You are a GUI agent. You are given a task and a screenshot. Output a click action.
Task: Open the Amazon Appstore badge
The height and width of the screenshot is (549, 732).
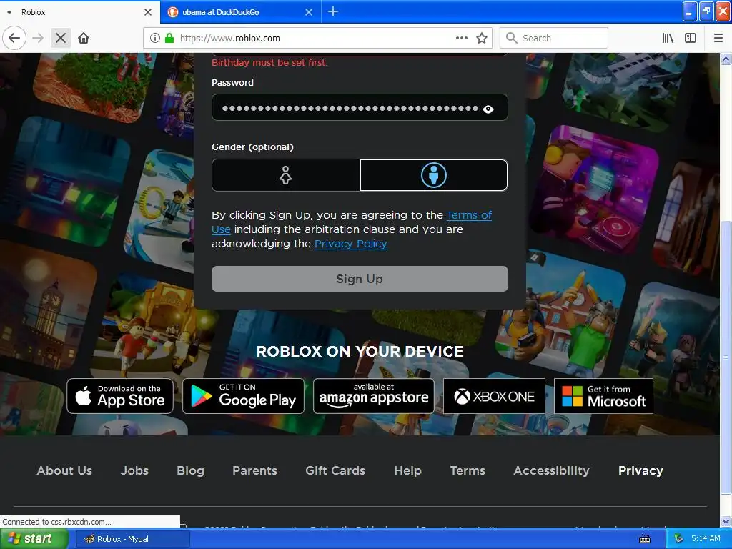pyautogui.click(x=373, y=396)
